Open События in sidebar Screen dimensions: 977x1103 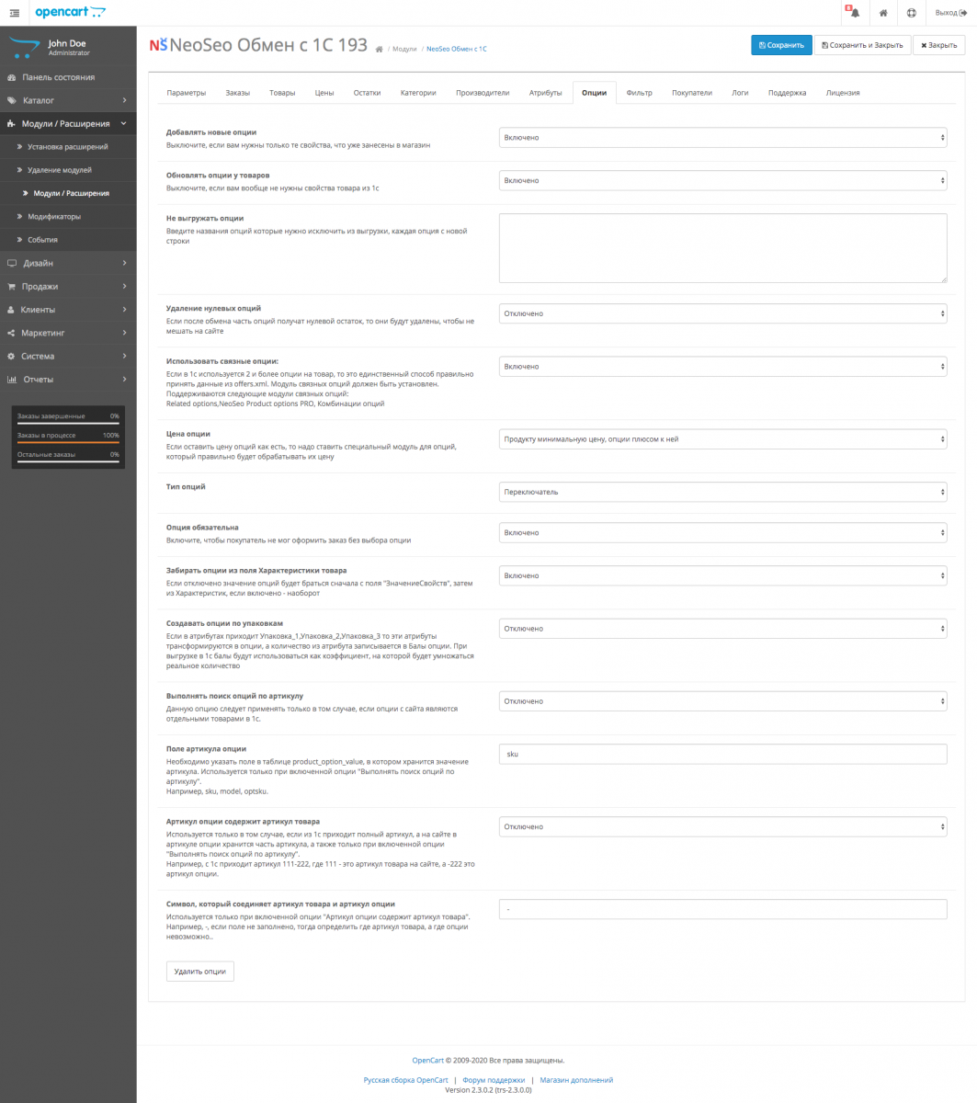click(68, 240)
